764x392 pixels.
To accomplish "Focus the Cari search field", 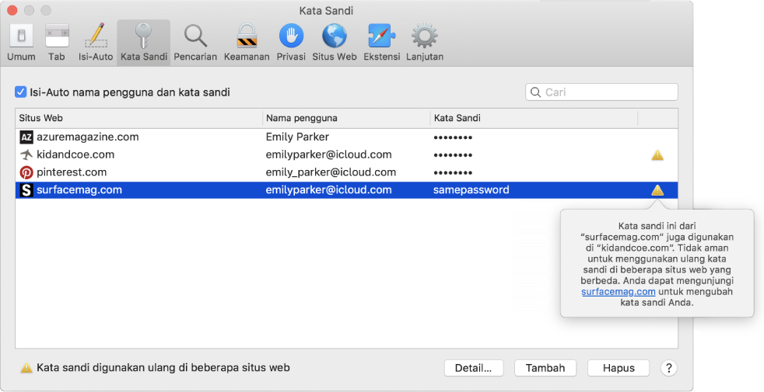I will click(x=601, y=92).
